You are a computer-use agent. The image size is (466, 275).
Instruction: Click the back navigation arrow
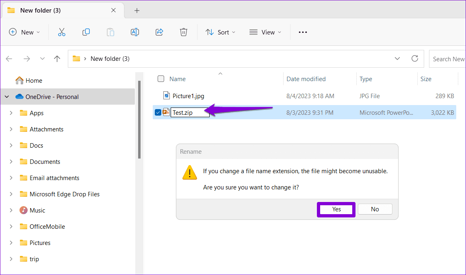pyautogui.click(x=9, y=58)
